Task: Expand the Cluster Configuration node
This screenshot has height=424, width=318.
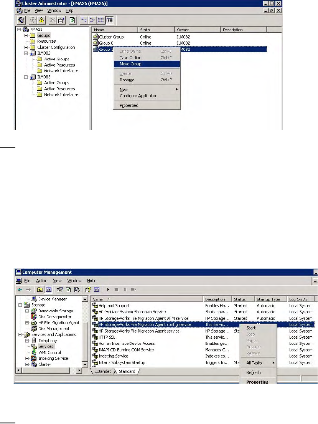Action: (26, 47)
